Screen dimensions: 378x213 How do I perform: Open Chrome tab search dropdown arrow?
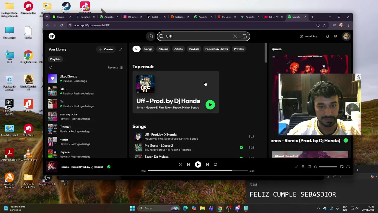click(x=47, y=17)
